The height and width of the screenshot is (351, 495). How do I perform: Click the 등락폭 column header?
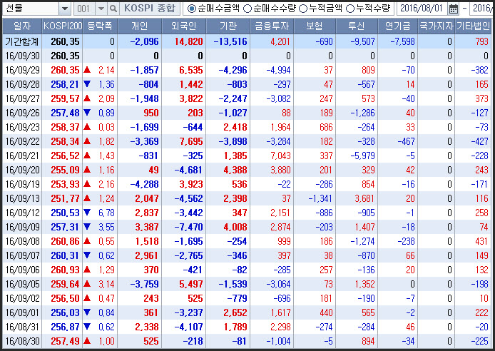pyautogui.click(x=100, y=26)
